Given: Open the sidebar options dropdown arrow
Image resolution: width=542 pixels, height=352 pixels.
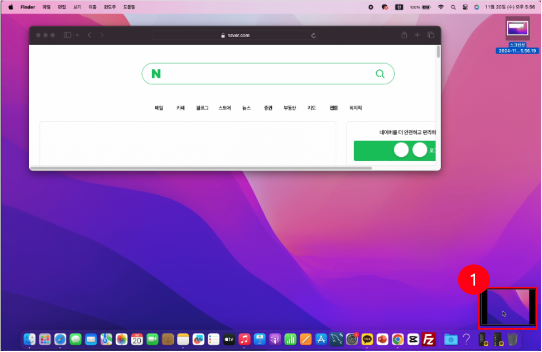Looking at the screenshot, I should coord(77,35).
